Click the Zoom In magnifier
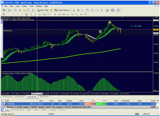 point(88,10)
